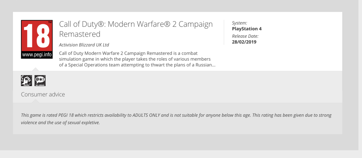Click the game description paragraph
This screenshot has height=158, width=362.
[x=137, y=59]
